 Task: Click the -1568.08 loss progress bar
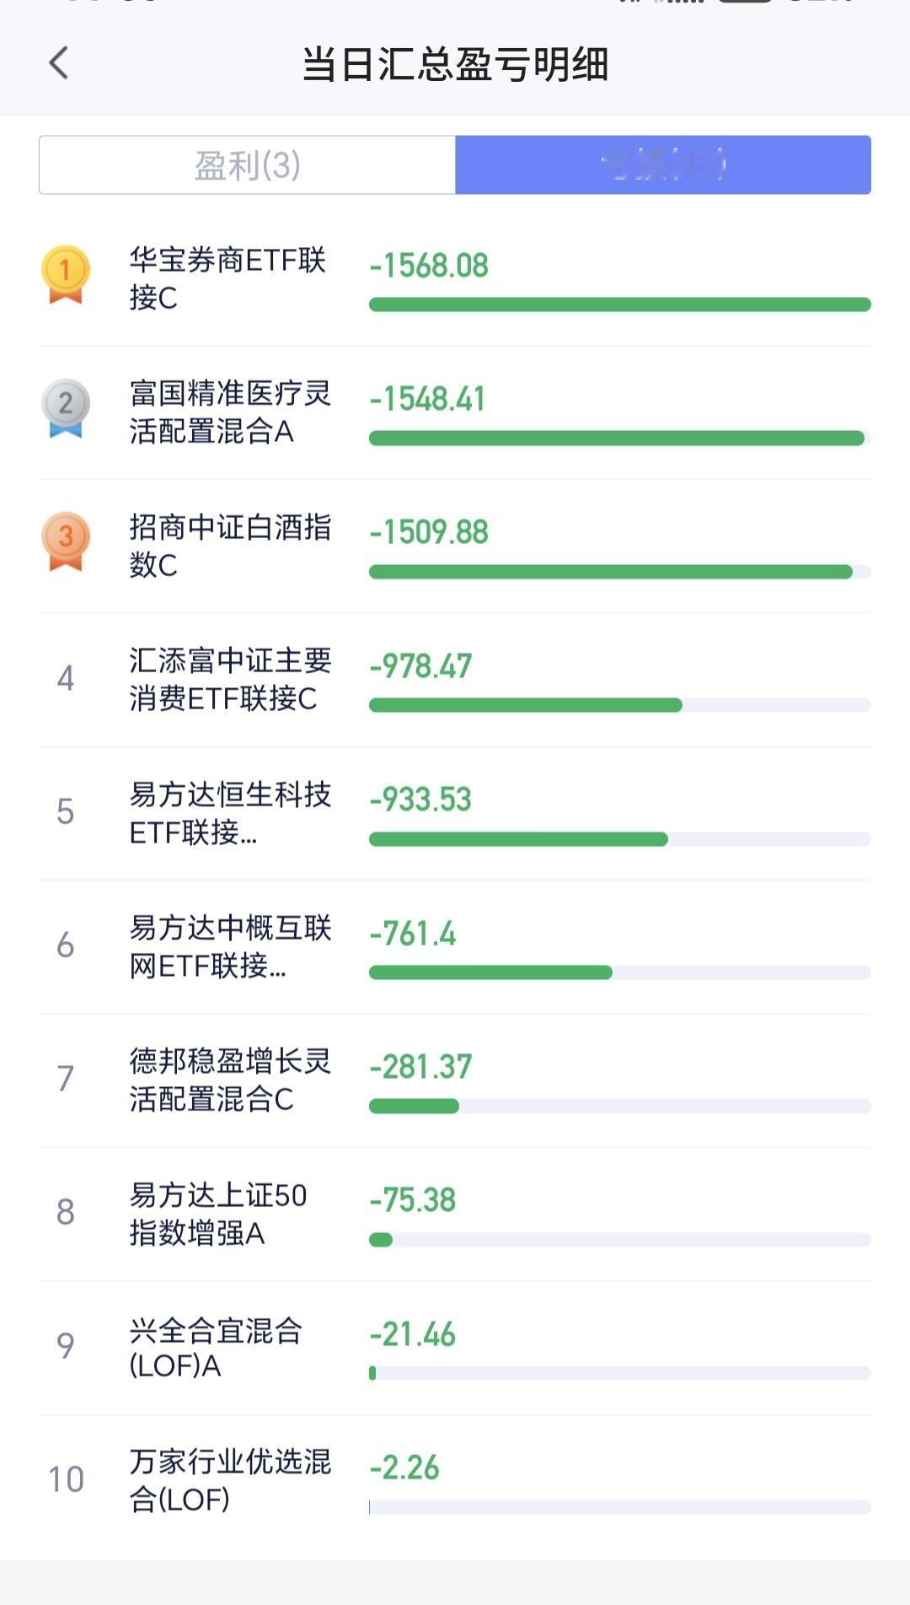coord(620,304)
